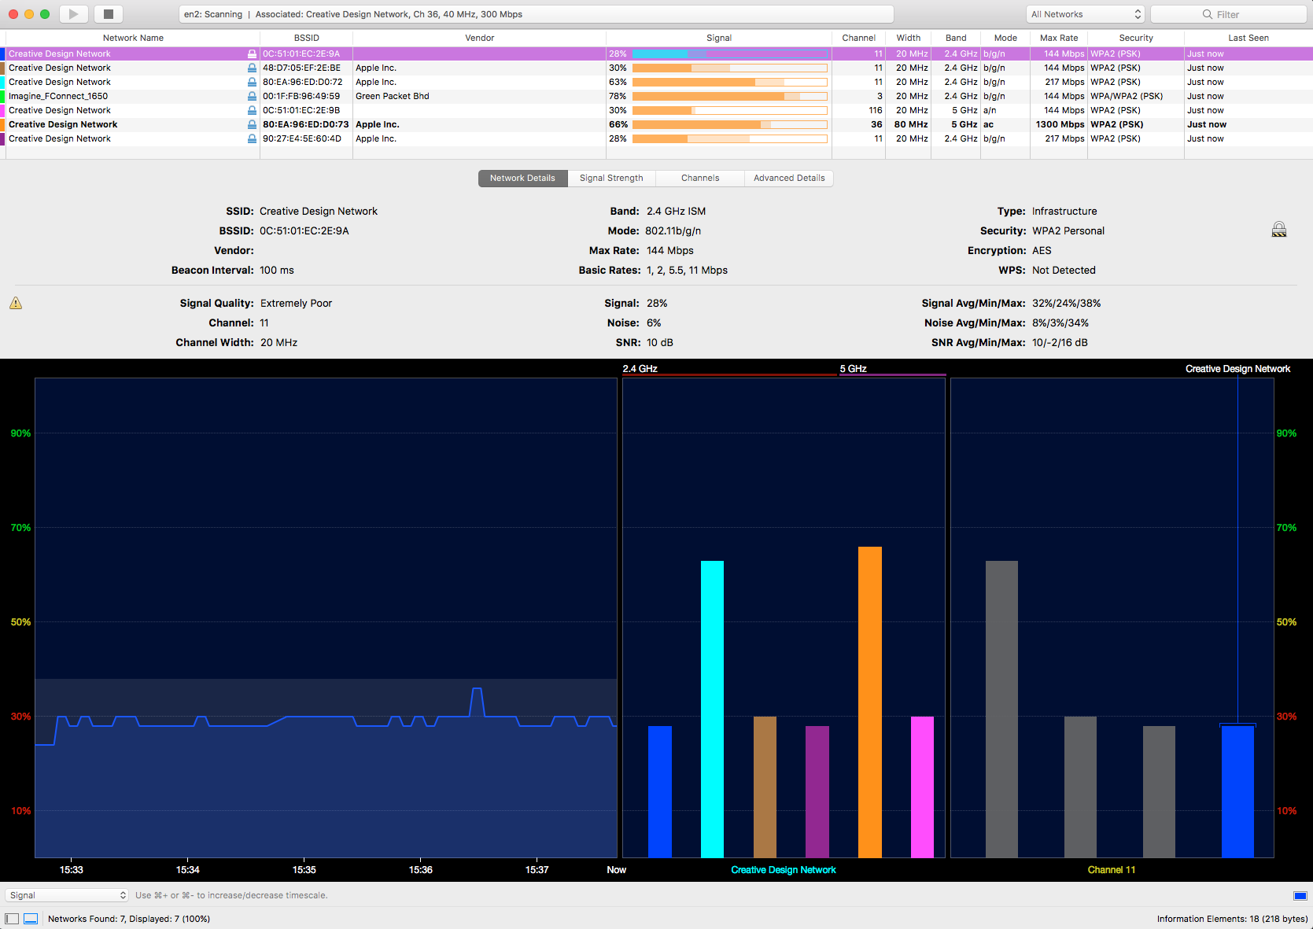The width and height of the screenshot is (1313, 929).
Task: Open the All Networks filter dropdown
Action: (1085, 14)
